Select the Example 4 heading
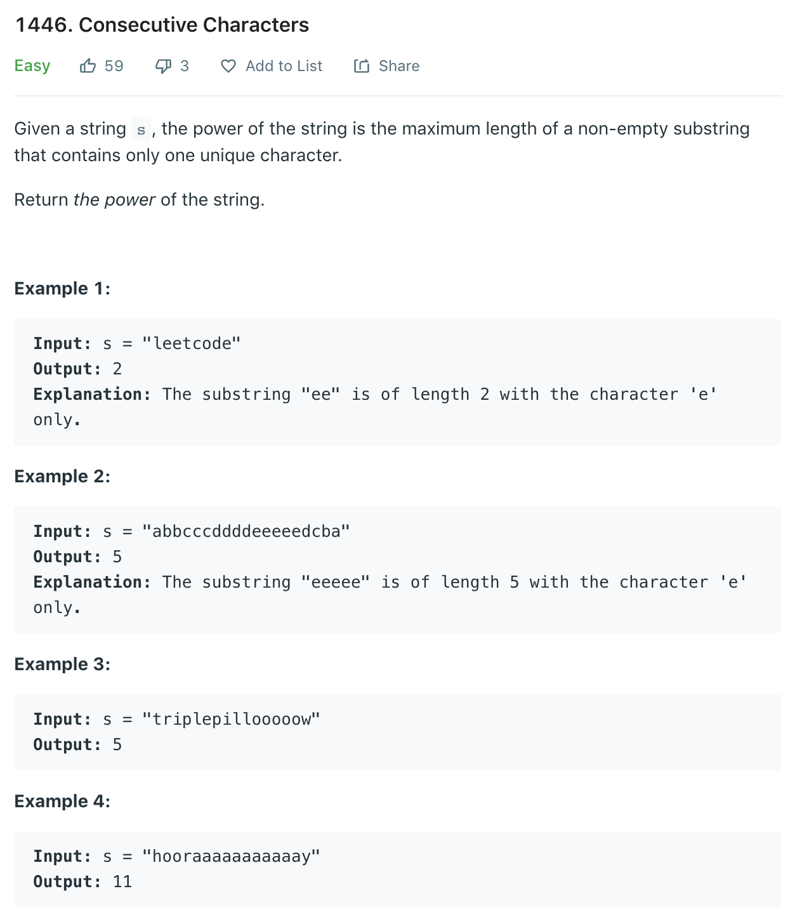This screenshot has width=802, height=924. click(62, 802)
